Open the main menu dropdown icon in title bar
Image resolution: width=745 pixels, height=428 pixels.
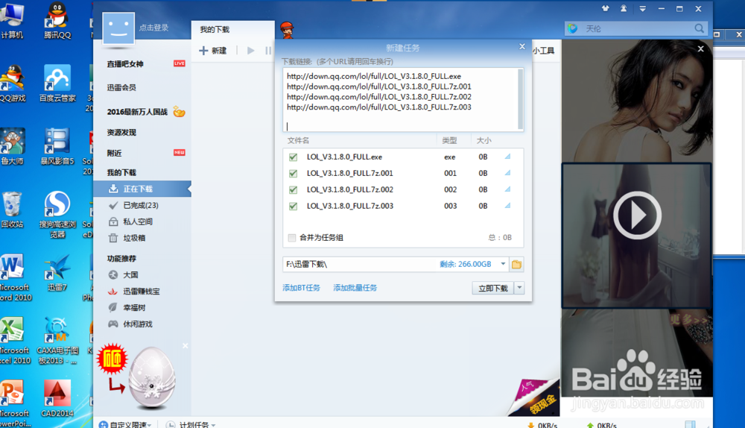pos(642,8)
